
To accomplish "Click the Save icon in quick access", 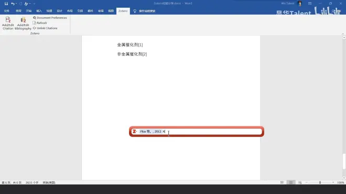I will tap(6, 4).
